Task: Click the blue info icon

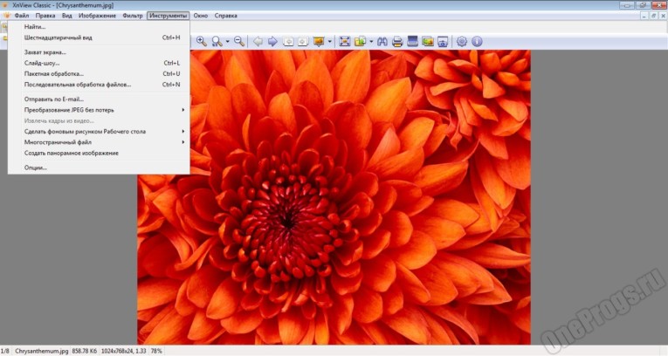Action: [477, 41]
